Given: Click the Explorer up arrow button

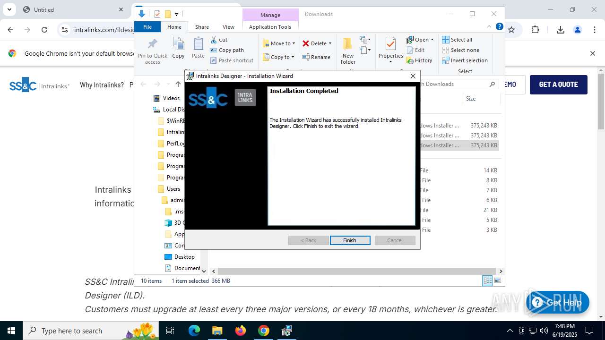Looking at the screenshot, I should pyautogui.click(x=178, y=84).
